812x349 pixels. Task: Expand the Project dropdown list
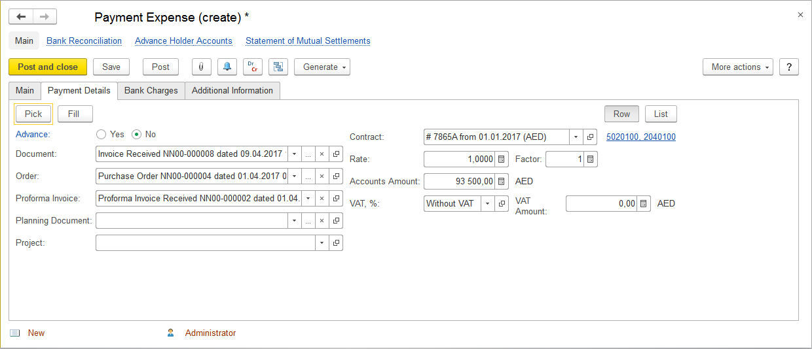pos(322,243)
